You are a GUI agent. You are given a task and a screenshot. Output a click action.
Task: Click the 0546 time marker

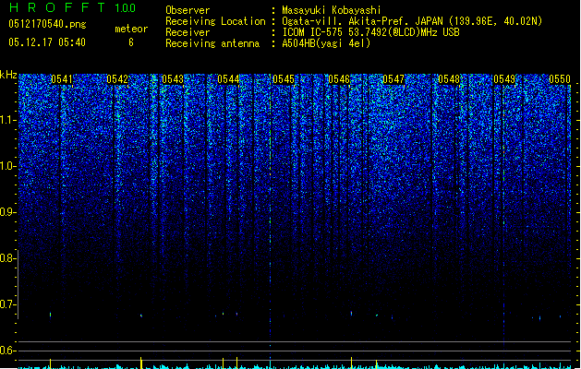tap(339, 79)
